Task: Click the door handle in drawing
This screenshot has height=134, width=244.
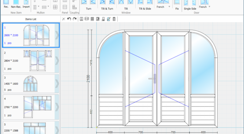Action: tap(153, 79)
